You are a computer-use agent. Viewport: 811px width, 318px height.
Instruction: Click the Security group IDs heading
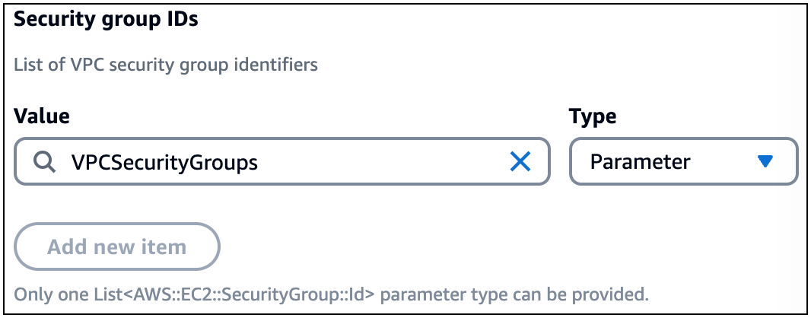tap(106, 20)
